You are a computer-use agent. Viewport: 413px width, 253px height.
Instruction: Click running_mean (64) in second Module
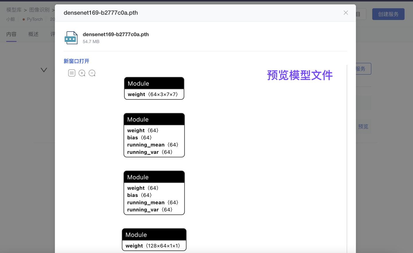(153, 145)
